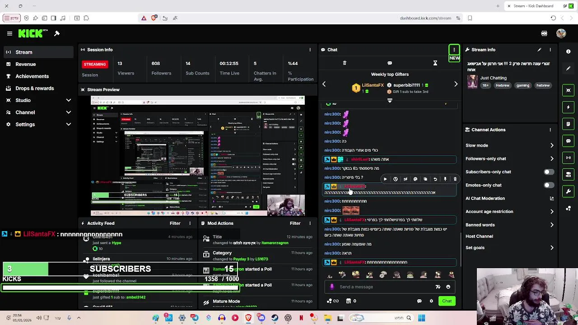Open Drops & rewards page in sidebar
Image resolution: width=578 pixels, height=325 pixels.
point(38,88)
